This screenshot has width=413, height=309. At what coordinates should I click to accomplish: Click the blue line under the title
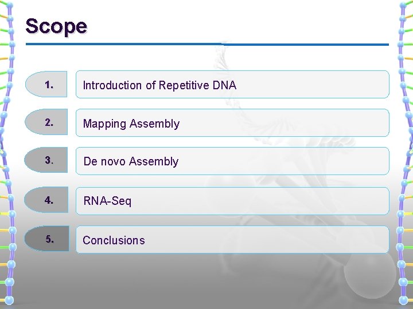206,44
